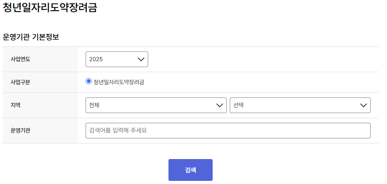This screenshot has width=387, height=184.
Task: Click the 운영기관 기본정보 section heading
Action: coord(31,37)
